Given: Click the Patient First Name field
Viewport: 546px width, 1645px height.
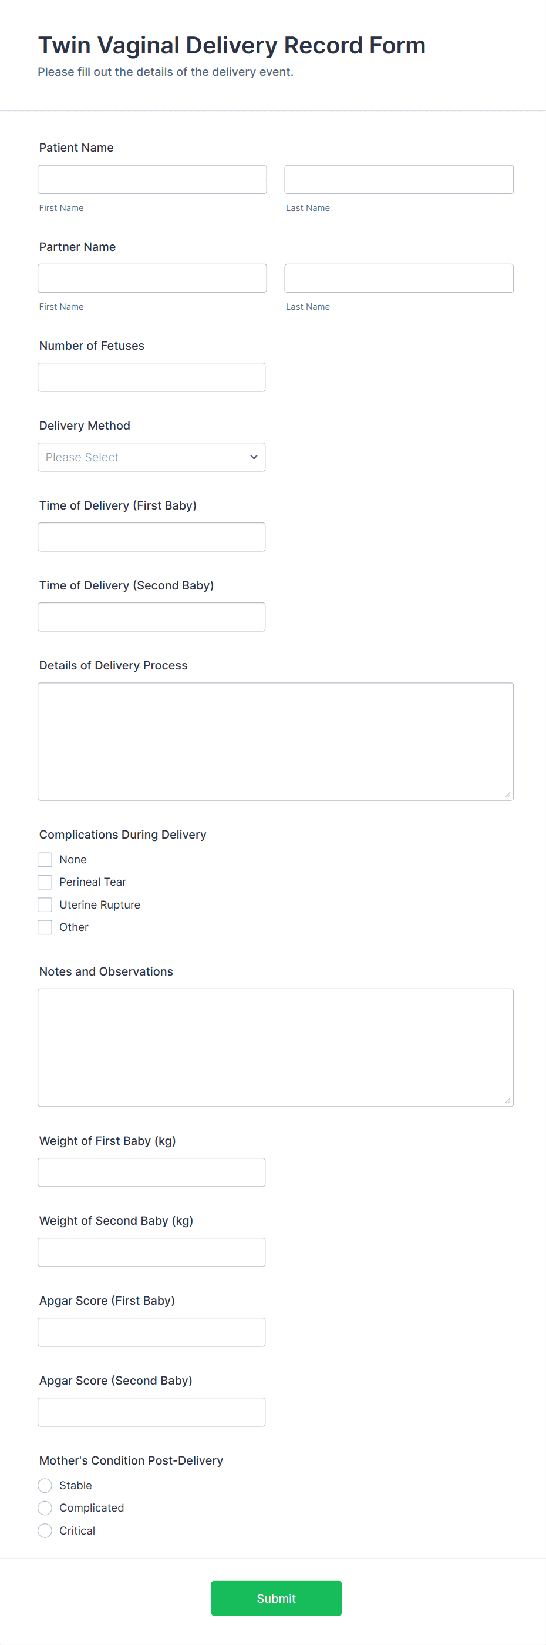Looking at the screenshot, I should click(152, 179).
